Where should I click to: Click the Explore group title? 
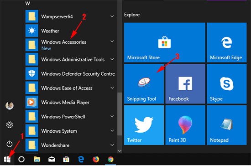tap(132, 15)
